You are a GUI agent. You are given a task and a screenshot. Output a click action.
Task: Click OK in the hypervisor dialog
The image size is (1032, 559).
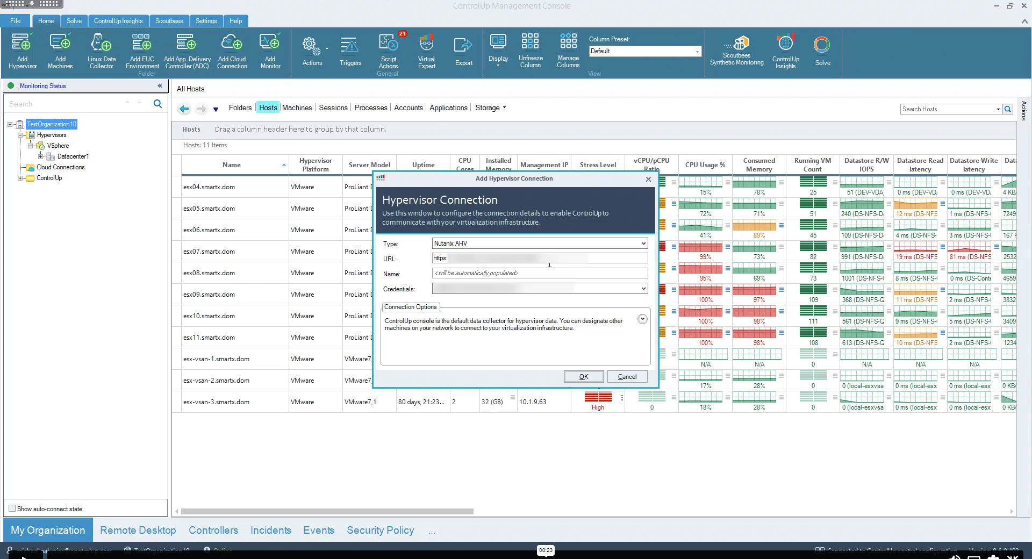(x=584, y=377)
